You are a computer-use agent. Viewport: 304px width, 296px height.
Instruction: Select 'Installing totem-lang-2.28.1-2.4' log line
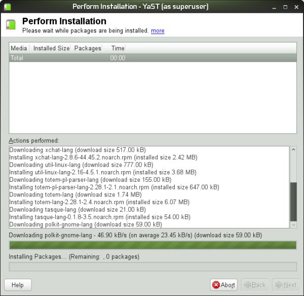99,202
